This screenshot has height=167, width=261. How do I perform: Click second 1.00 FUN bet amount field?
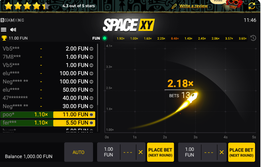click(x=190, y=152)
